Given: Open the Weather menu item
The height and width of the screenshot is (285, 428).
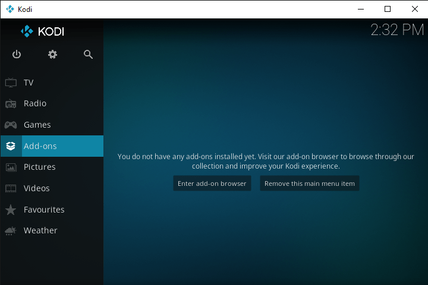Looking at the screenshot, I should pyautogui.click(x=52, y=231).
